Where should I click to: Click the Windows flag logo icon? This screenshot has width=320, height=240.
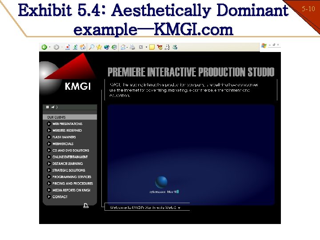click(264, 45)
